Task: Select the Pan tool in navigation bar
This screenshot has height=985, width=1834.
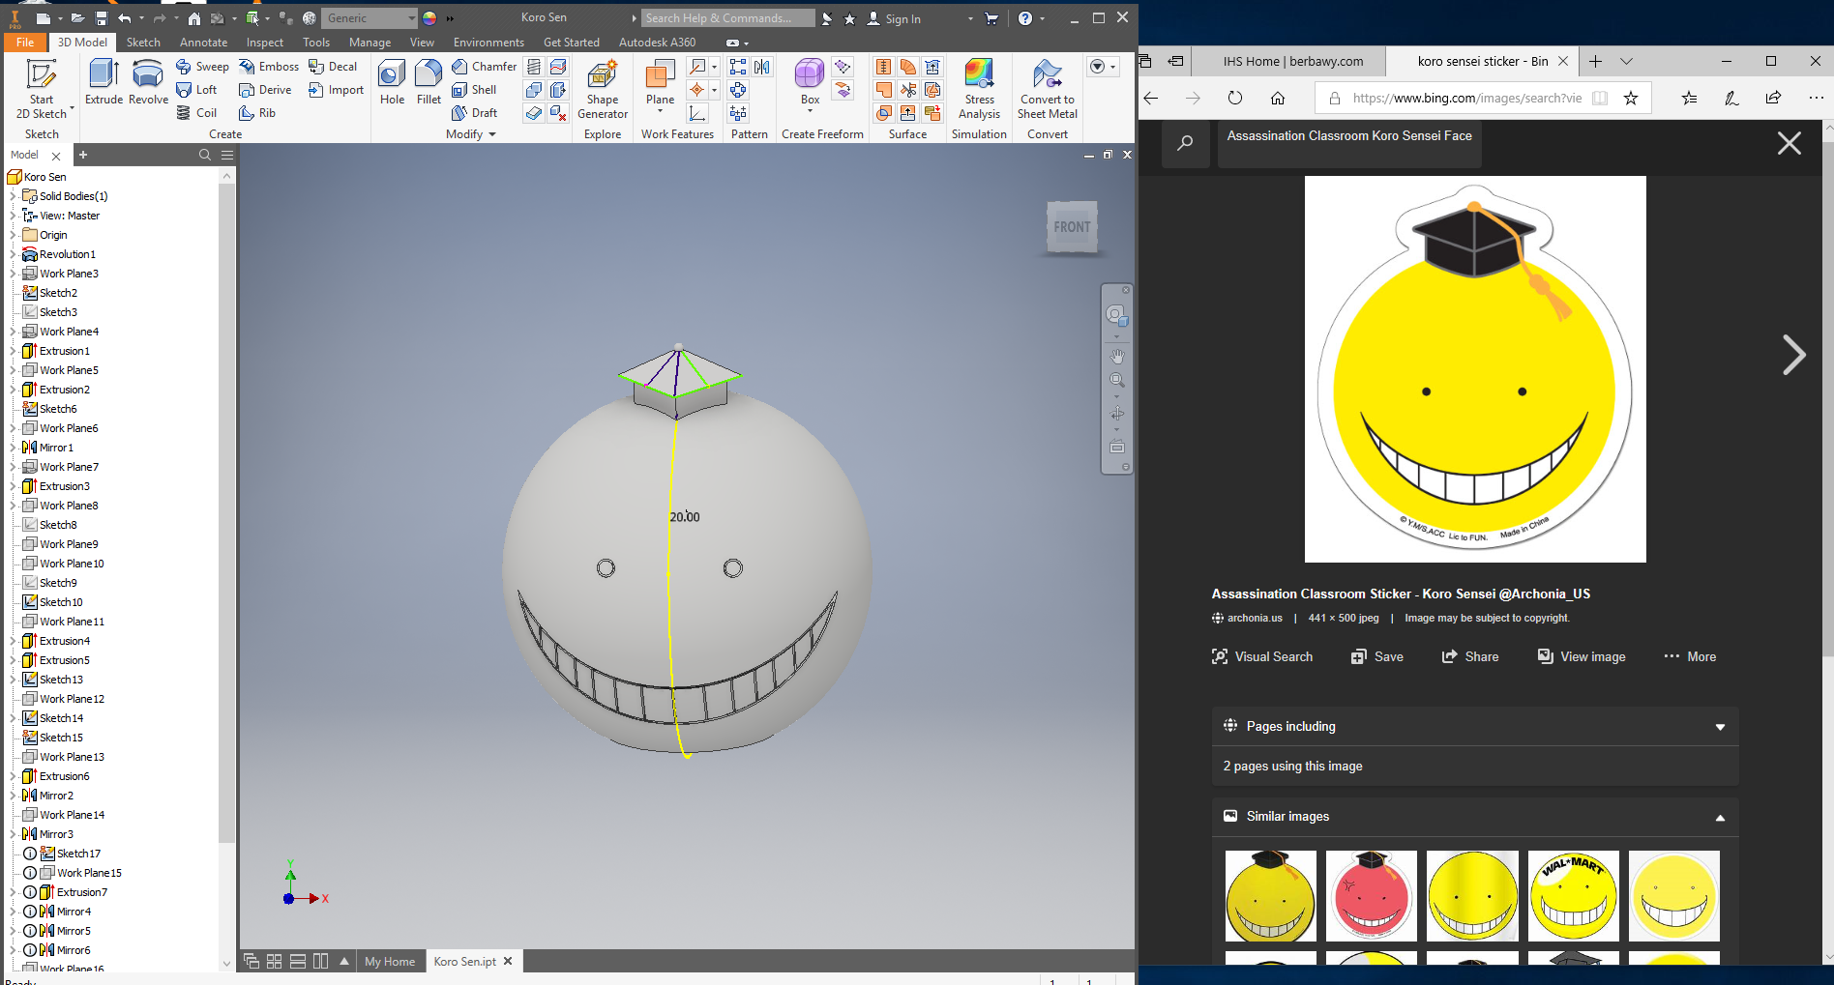Action: (x=1117, y=357)
